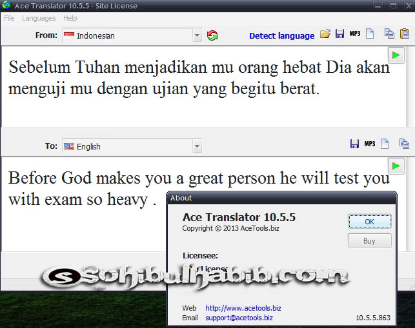Copy source text icon

[389, 34]
